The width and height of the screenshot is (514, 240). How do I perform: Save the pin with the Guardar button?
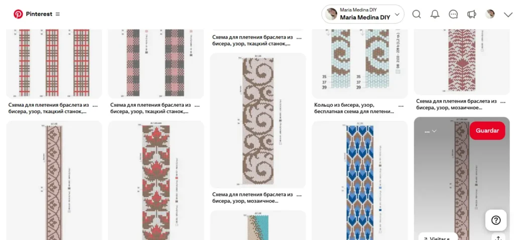(487, 130)
